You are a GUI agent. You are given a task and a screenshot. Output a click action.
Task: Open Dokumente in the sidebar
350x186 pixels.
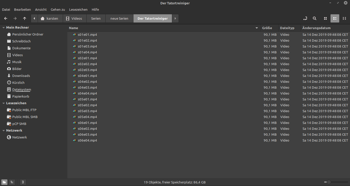click(x=21, y=48)
